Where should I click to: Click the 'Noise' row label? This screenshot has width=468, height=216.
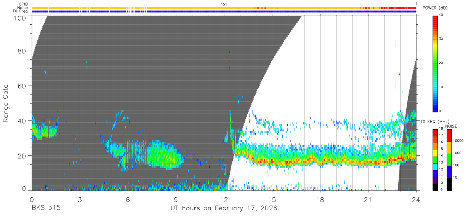22,8
